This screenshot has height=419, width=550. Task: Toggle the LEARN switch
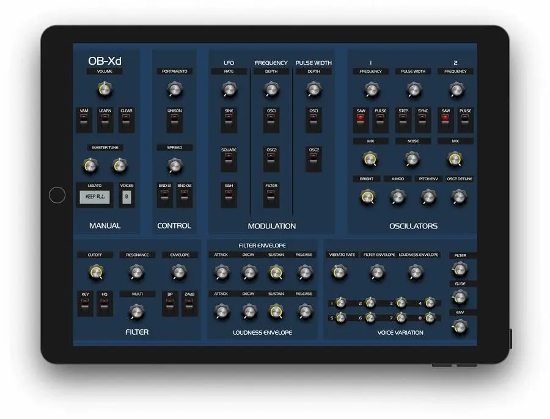[x=105, y=120]
